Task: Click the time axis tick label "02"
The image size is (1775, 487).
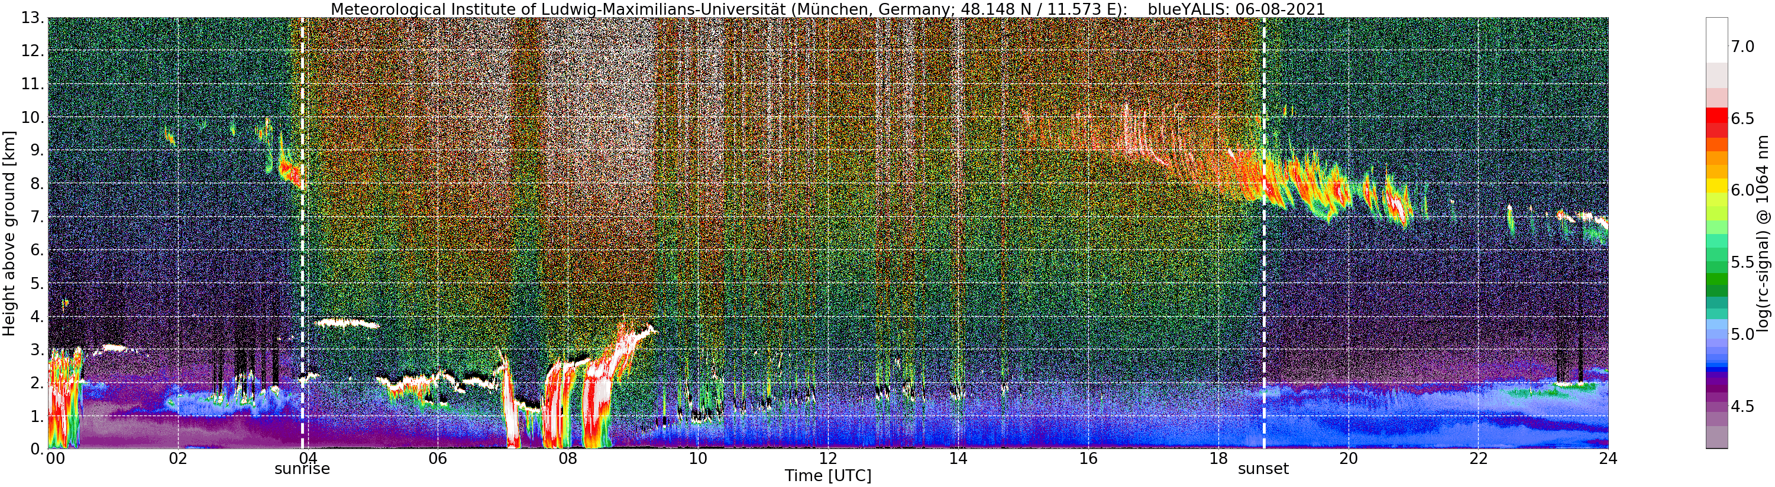Action: click(178, 459)
